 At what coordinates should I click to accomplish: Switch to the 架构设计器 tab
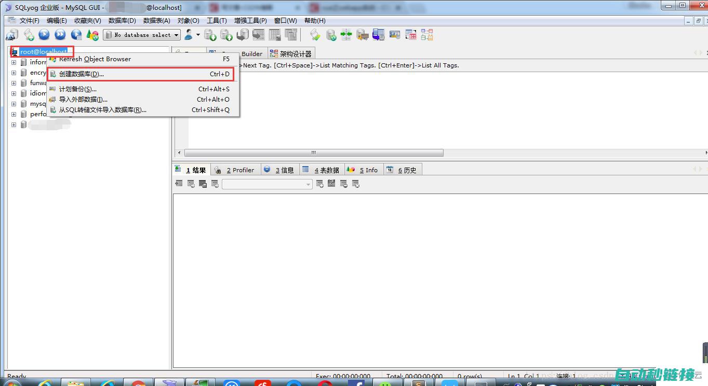tap(291, 53)
